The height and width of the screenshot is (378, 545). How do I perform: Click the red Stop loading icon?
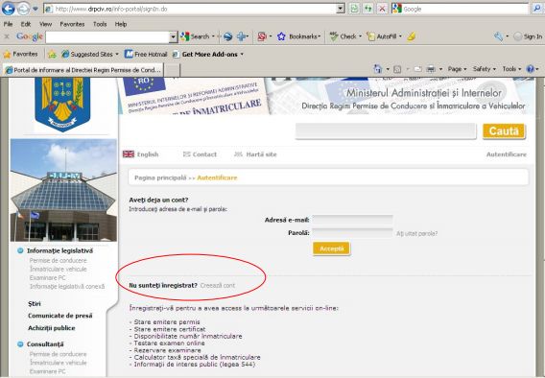click(382, 9)
